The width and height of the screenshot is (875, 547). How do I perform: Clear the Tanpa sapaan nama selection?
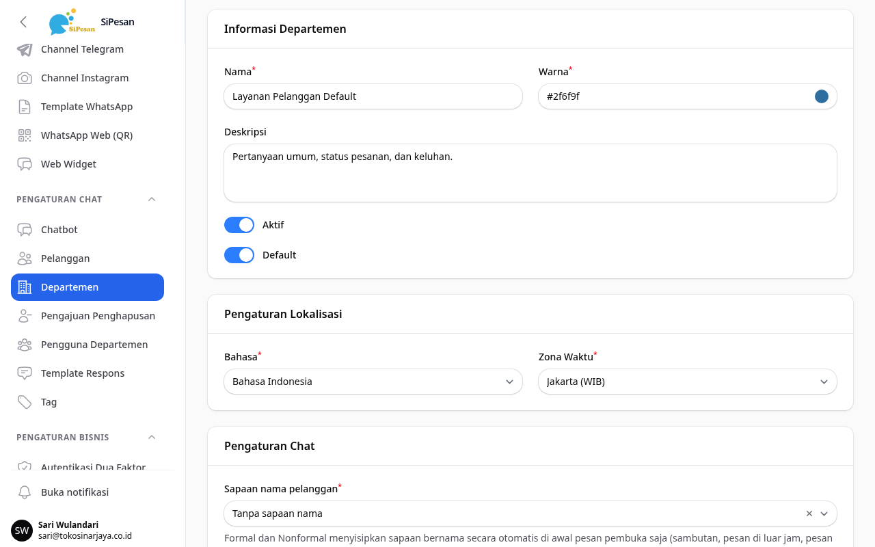tap(809, 513)
